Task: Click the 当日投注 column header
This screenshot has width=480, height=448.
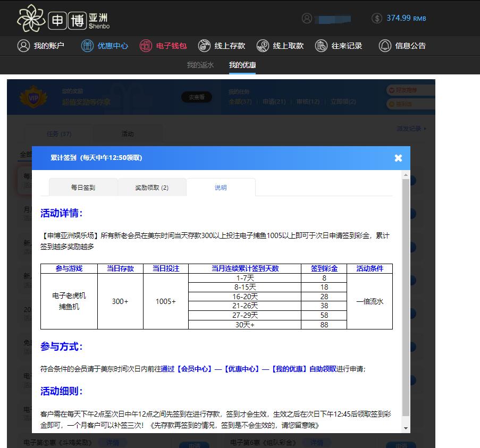Action: click(166, 268)
